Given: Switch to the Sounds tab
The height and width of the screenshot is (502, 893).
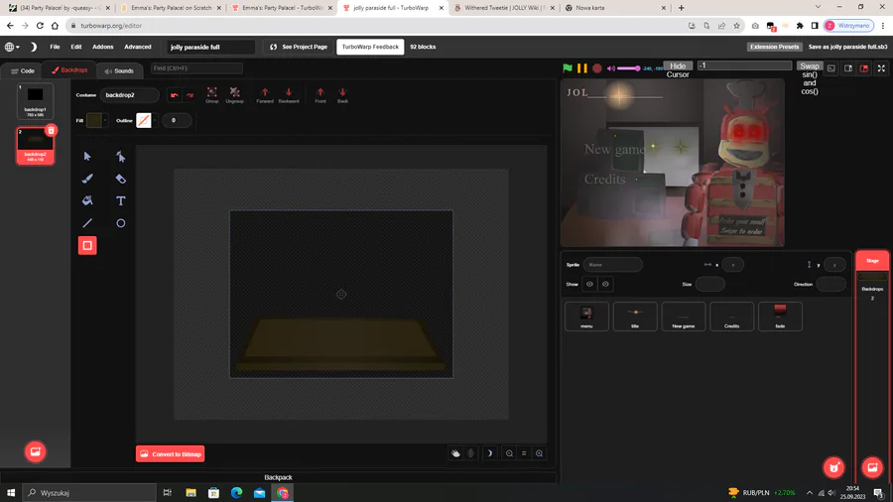Looking at the screenshot, I should pos(119,70).
